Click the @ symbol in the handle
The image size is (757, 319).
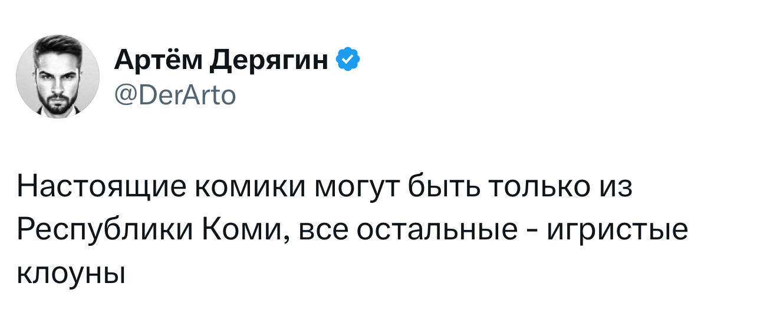[x=122, y=94]
